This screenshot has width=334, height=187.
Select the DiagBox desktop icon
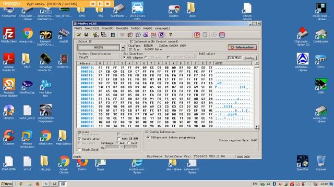(174, 10)
